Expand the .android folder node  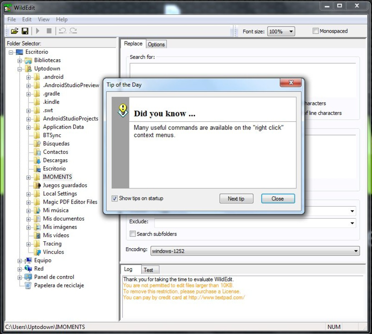[x=28, y=78]
